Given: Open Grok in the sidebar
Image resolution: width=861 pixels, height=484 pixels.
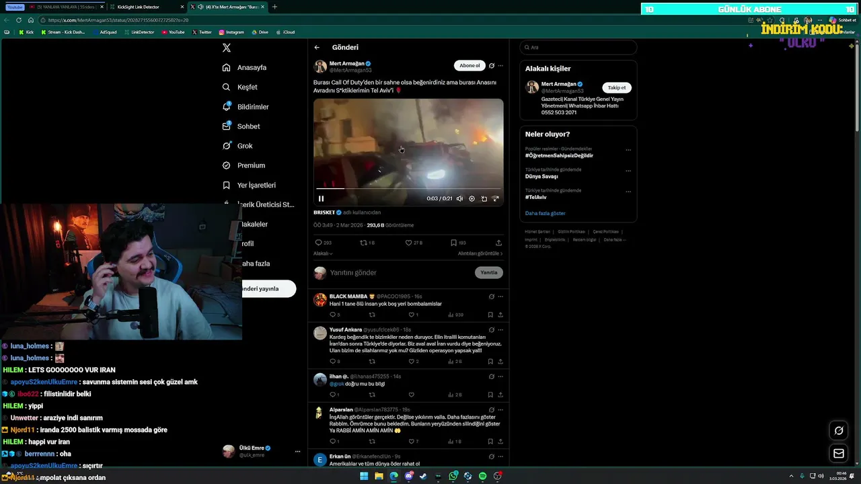Looking at the screenshot, I should 237,146.
